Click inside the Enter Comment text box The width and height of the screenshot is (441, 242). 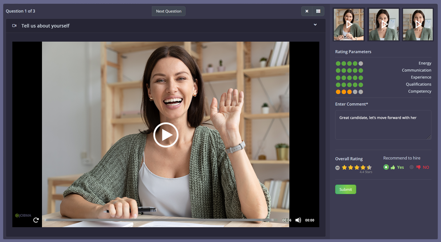383,125
